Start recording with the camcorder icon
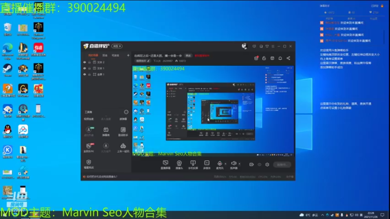Screen dimensions: 390x219 pyautogui.click(x=252, y=164)
